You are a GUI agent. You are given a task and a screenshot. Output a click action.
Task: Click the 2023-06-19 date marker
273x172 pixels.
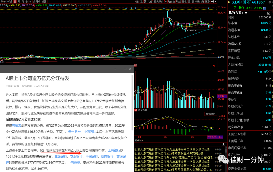[215, 137]
